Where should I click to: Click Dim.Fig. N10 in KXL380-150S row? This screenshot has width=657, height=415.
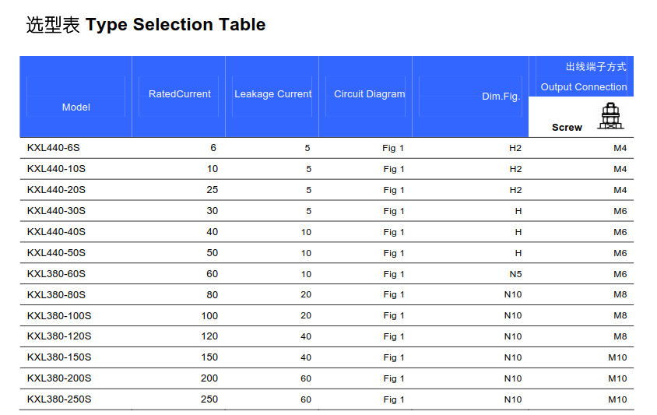pos(513,357)
